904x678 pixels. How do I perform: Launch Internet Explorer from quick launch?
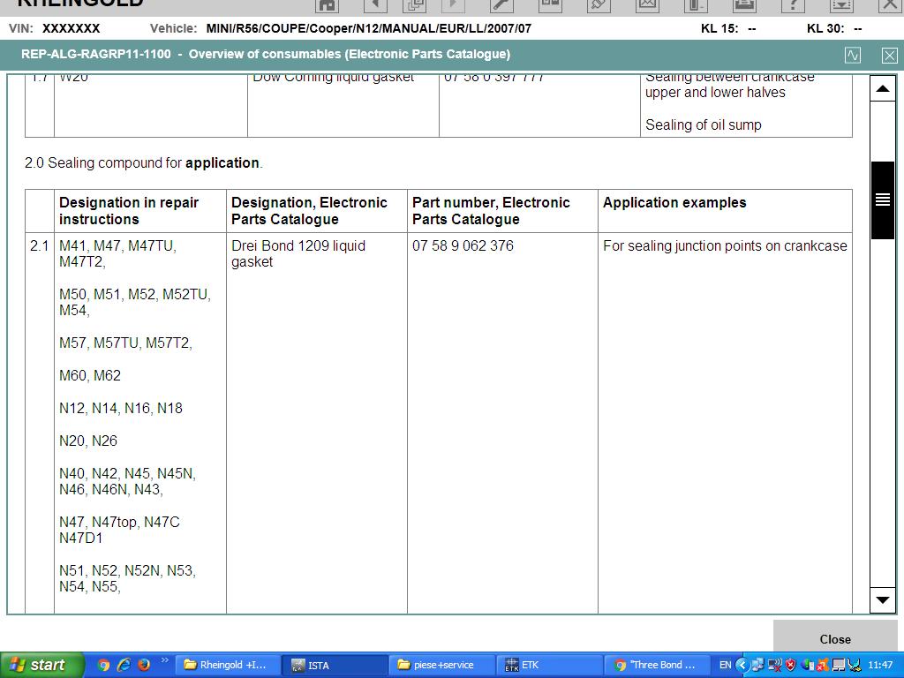(124, 665)
